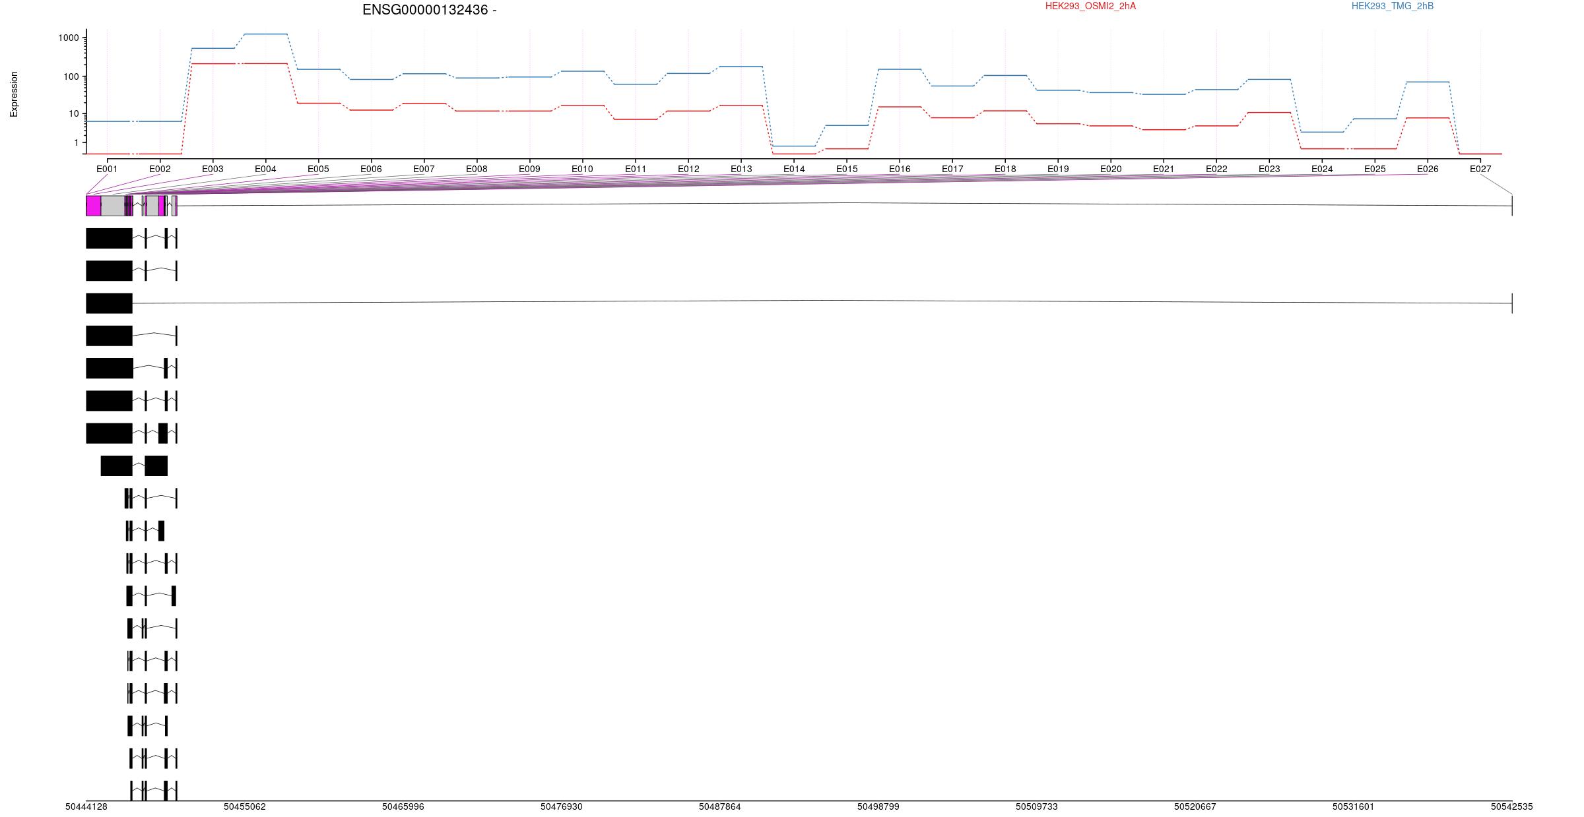Click the y-axis tick label 100
The image size is (1584, 817).
(x=71, y=76)
